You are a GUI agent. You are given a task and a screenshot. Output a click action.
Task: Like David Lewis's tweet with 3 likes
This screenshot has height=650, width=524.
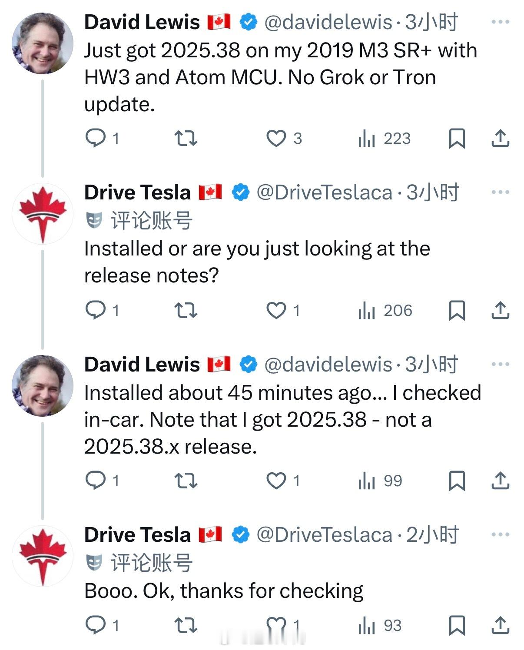[276, 138]
